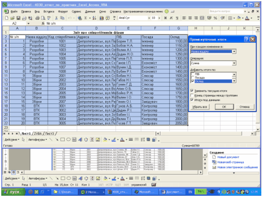Image resolution: width=263 pixels, height=197 pixels.
Task: Click the font color swatch button
Action: [248, 19]
